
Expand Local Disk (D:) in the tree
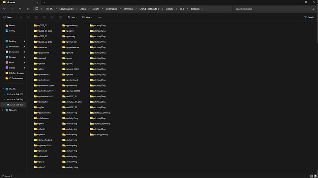pyautogui.click(x=4, y=99)
